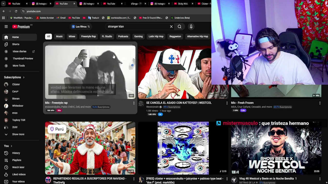Open Your videos in the sidebar
Viewport: 328px width, 184px height.
tap(19, 182)
